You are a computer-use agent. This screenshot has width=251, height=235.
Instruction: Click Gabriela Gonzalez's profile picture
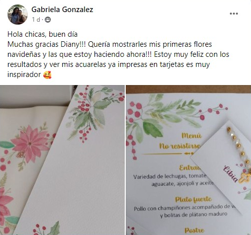pyautogui.click(x=18, y=15)
